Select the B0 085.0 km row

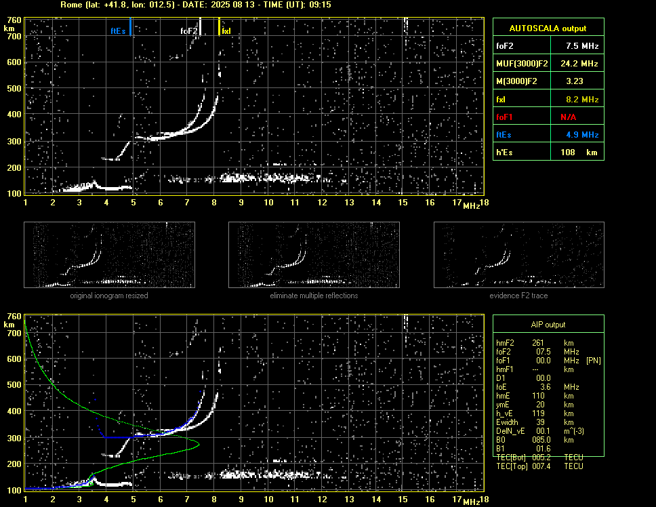point(535,440)
